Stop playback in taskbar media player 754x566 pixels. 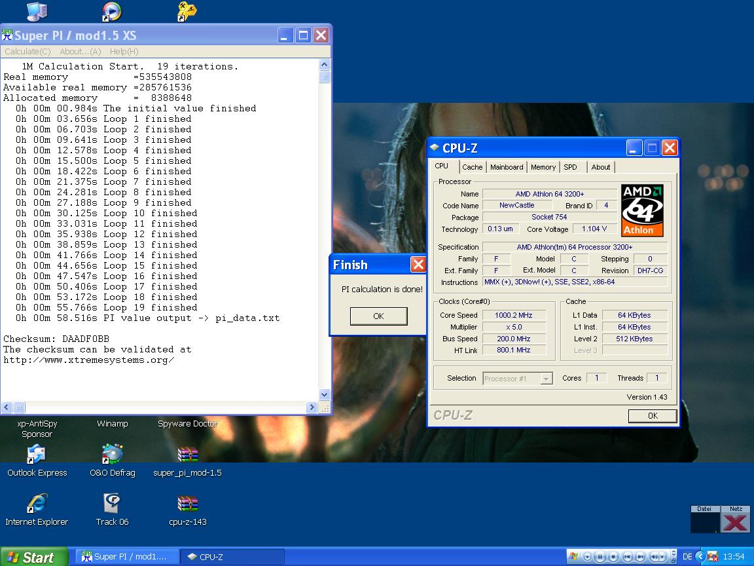[613, 557]
